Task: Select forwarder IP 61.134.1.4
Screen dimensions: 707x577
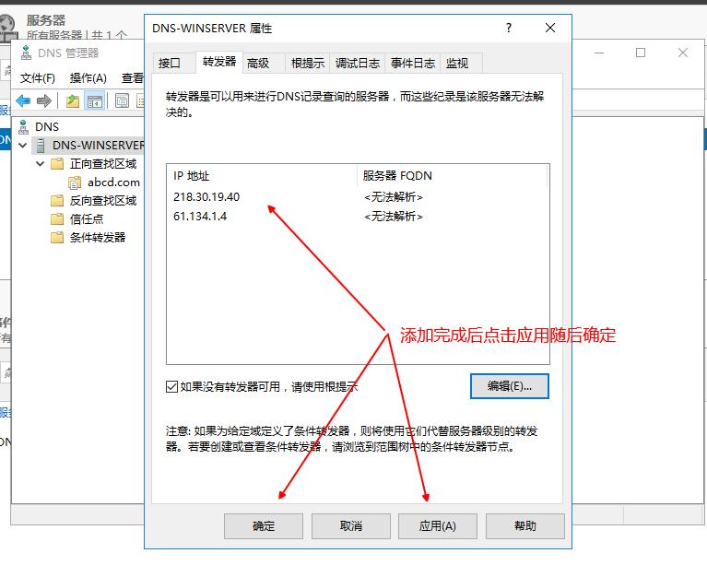Action: [x=200, y=217]
